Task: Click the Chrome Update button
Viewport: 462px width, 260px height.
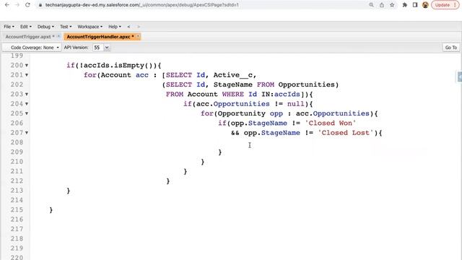Action: (x=445, y=5)
